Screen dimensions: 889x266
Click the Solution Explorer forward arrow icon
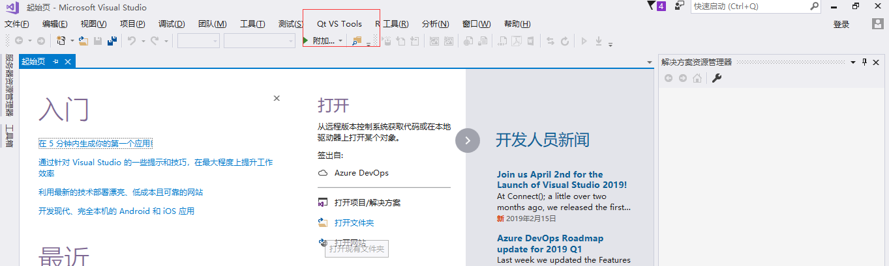683,78
